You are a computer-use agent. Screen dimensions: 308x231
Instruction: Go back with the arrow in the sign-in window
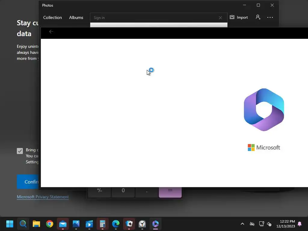[51, 32]
